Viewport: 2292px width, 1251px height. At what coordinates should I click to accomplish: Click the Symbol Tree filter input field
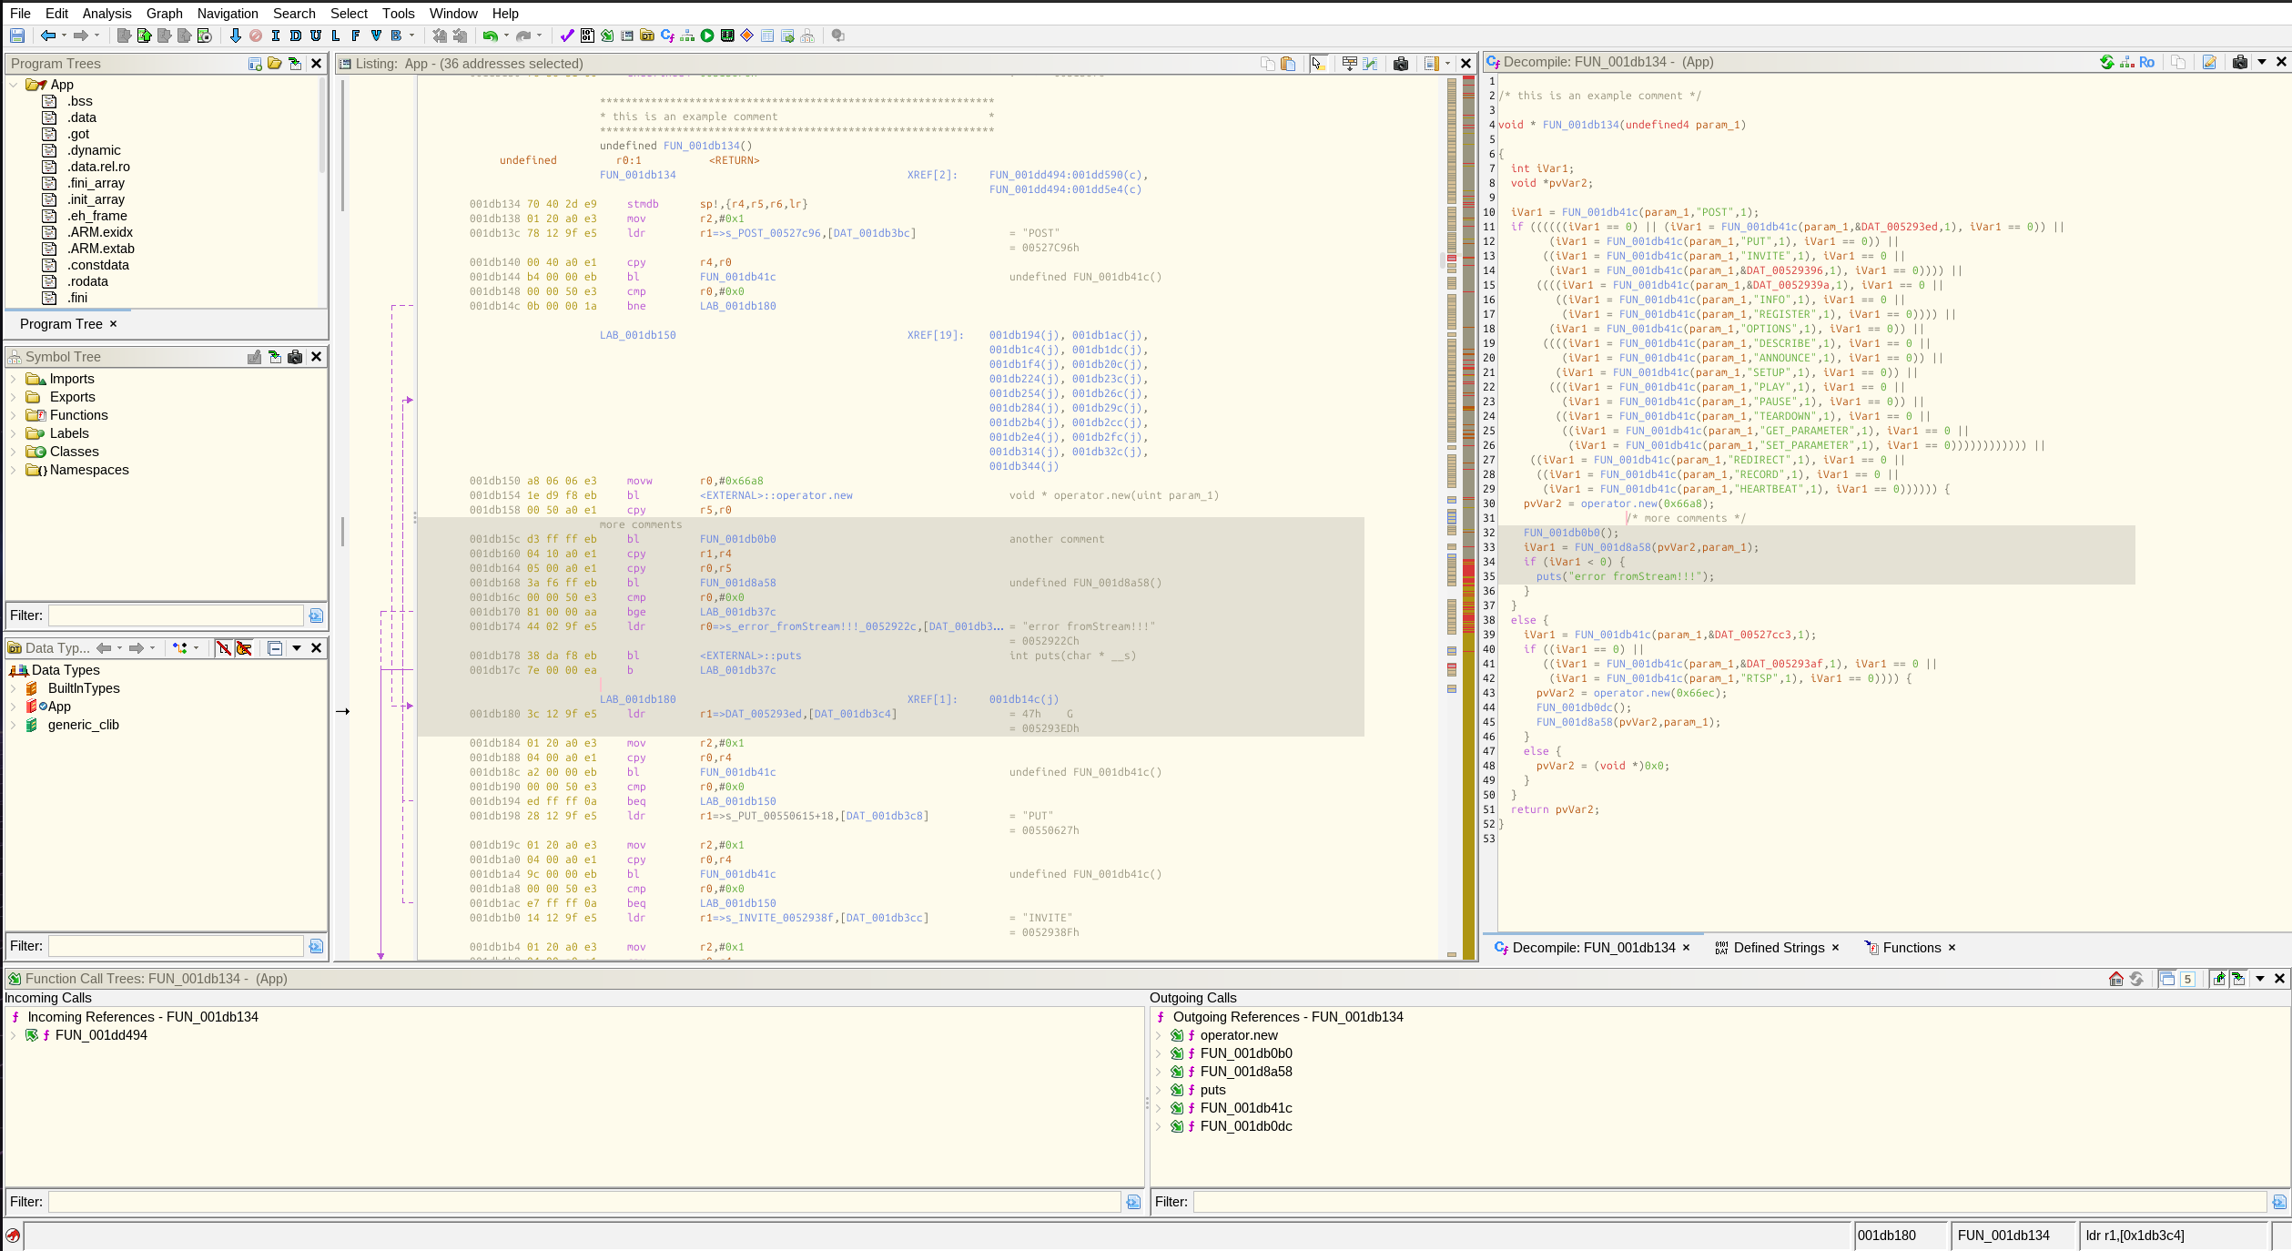pos(176,615)
